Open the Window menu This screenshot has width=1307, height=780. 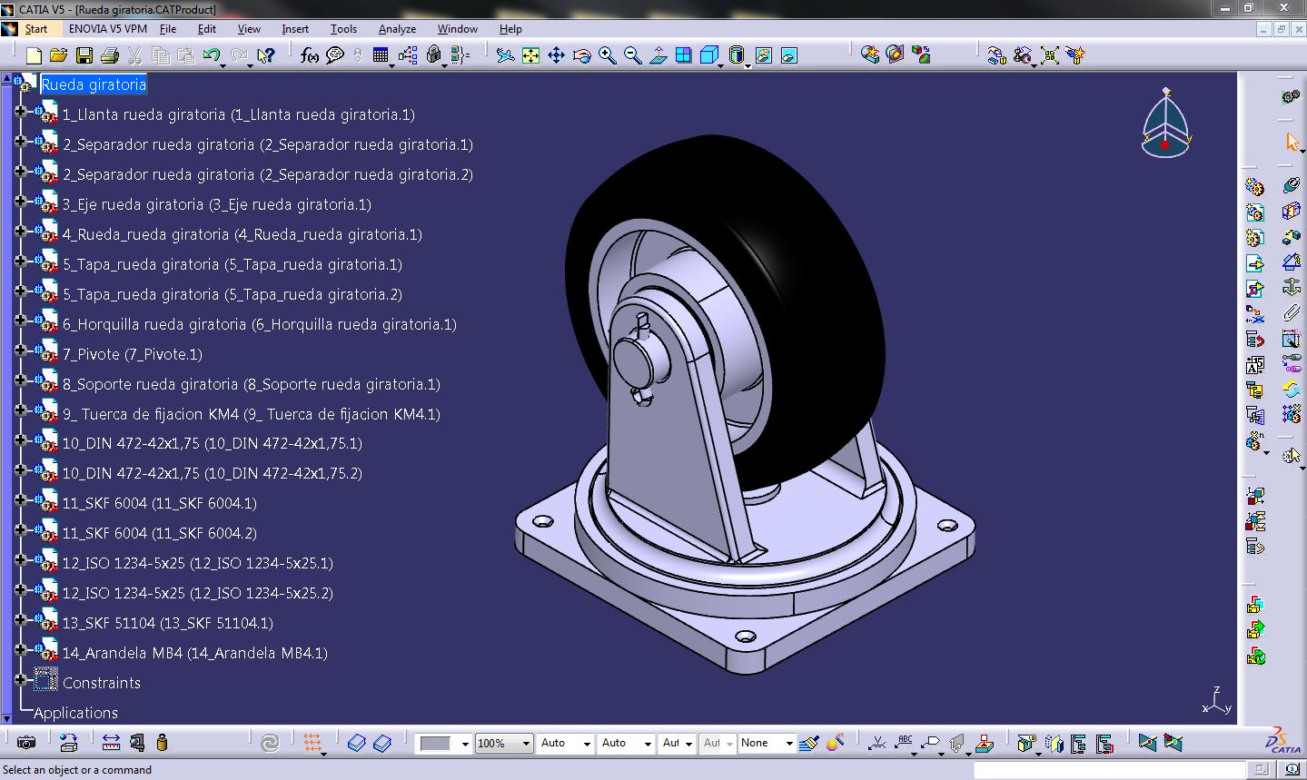pyautogui.click(x=458, y=28)
